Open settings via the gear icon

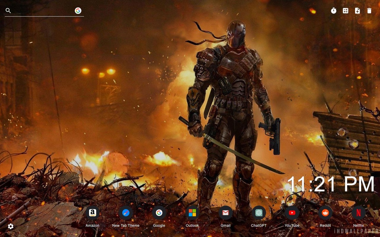[x=11, y=226]
